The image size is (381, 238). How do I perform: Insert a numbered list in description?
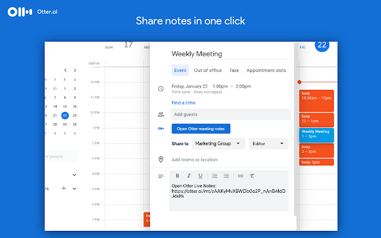(214, 176)
